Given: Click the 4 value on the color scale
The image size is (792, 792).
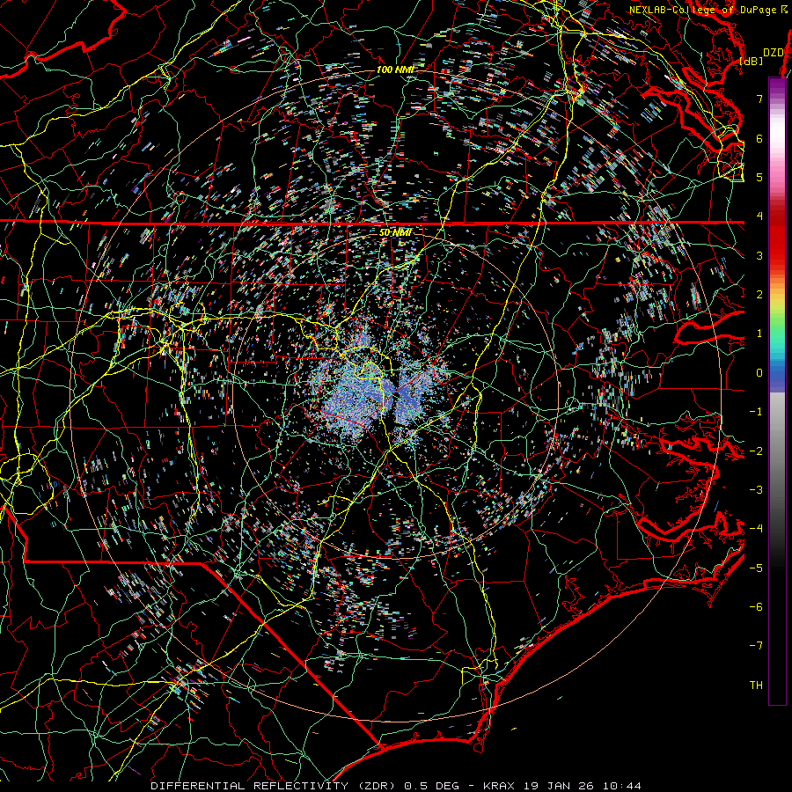Looking at the screenshot, I should click(x=759, y=216).
